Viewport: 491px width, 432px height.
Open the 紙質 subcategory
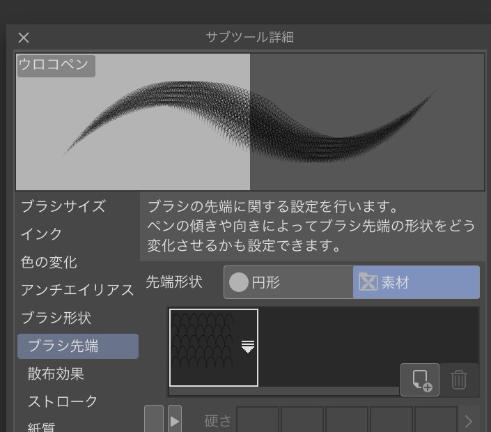pos(42,426)
